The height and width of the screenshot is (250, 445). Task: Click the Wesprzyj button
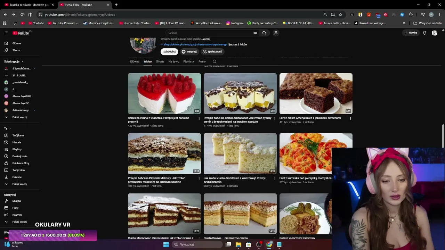(x=189, y=52)
